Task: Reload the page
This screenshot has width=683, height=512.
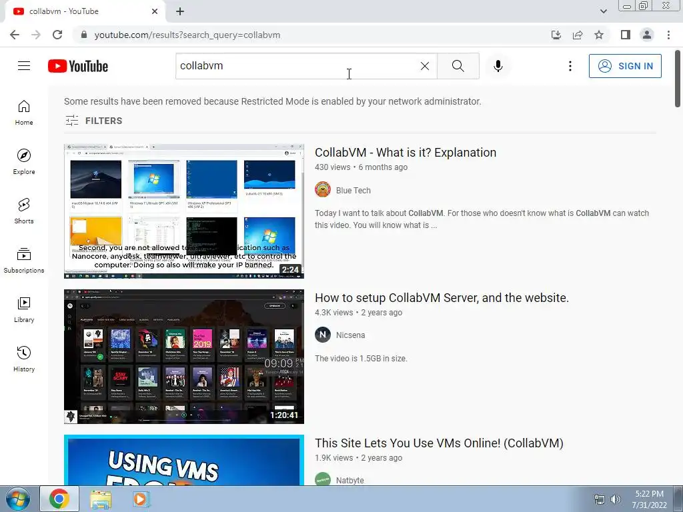Action: point(57,35)
